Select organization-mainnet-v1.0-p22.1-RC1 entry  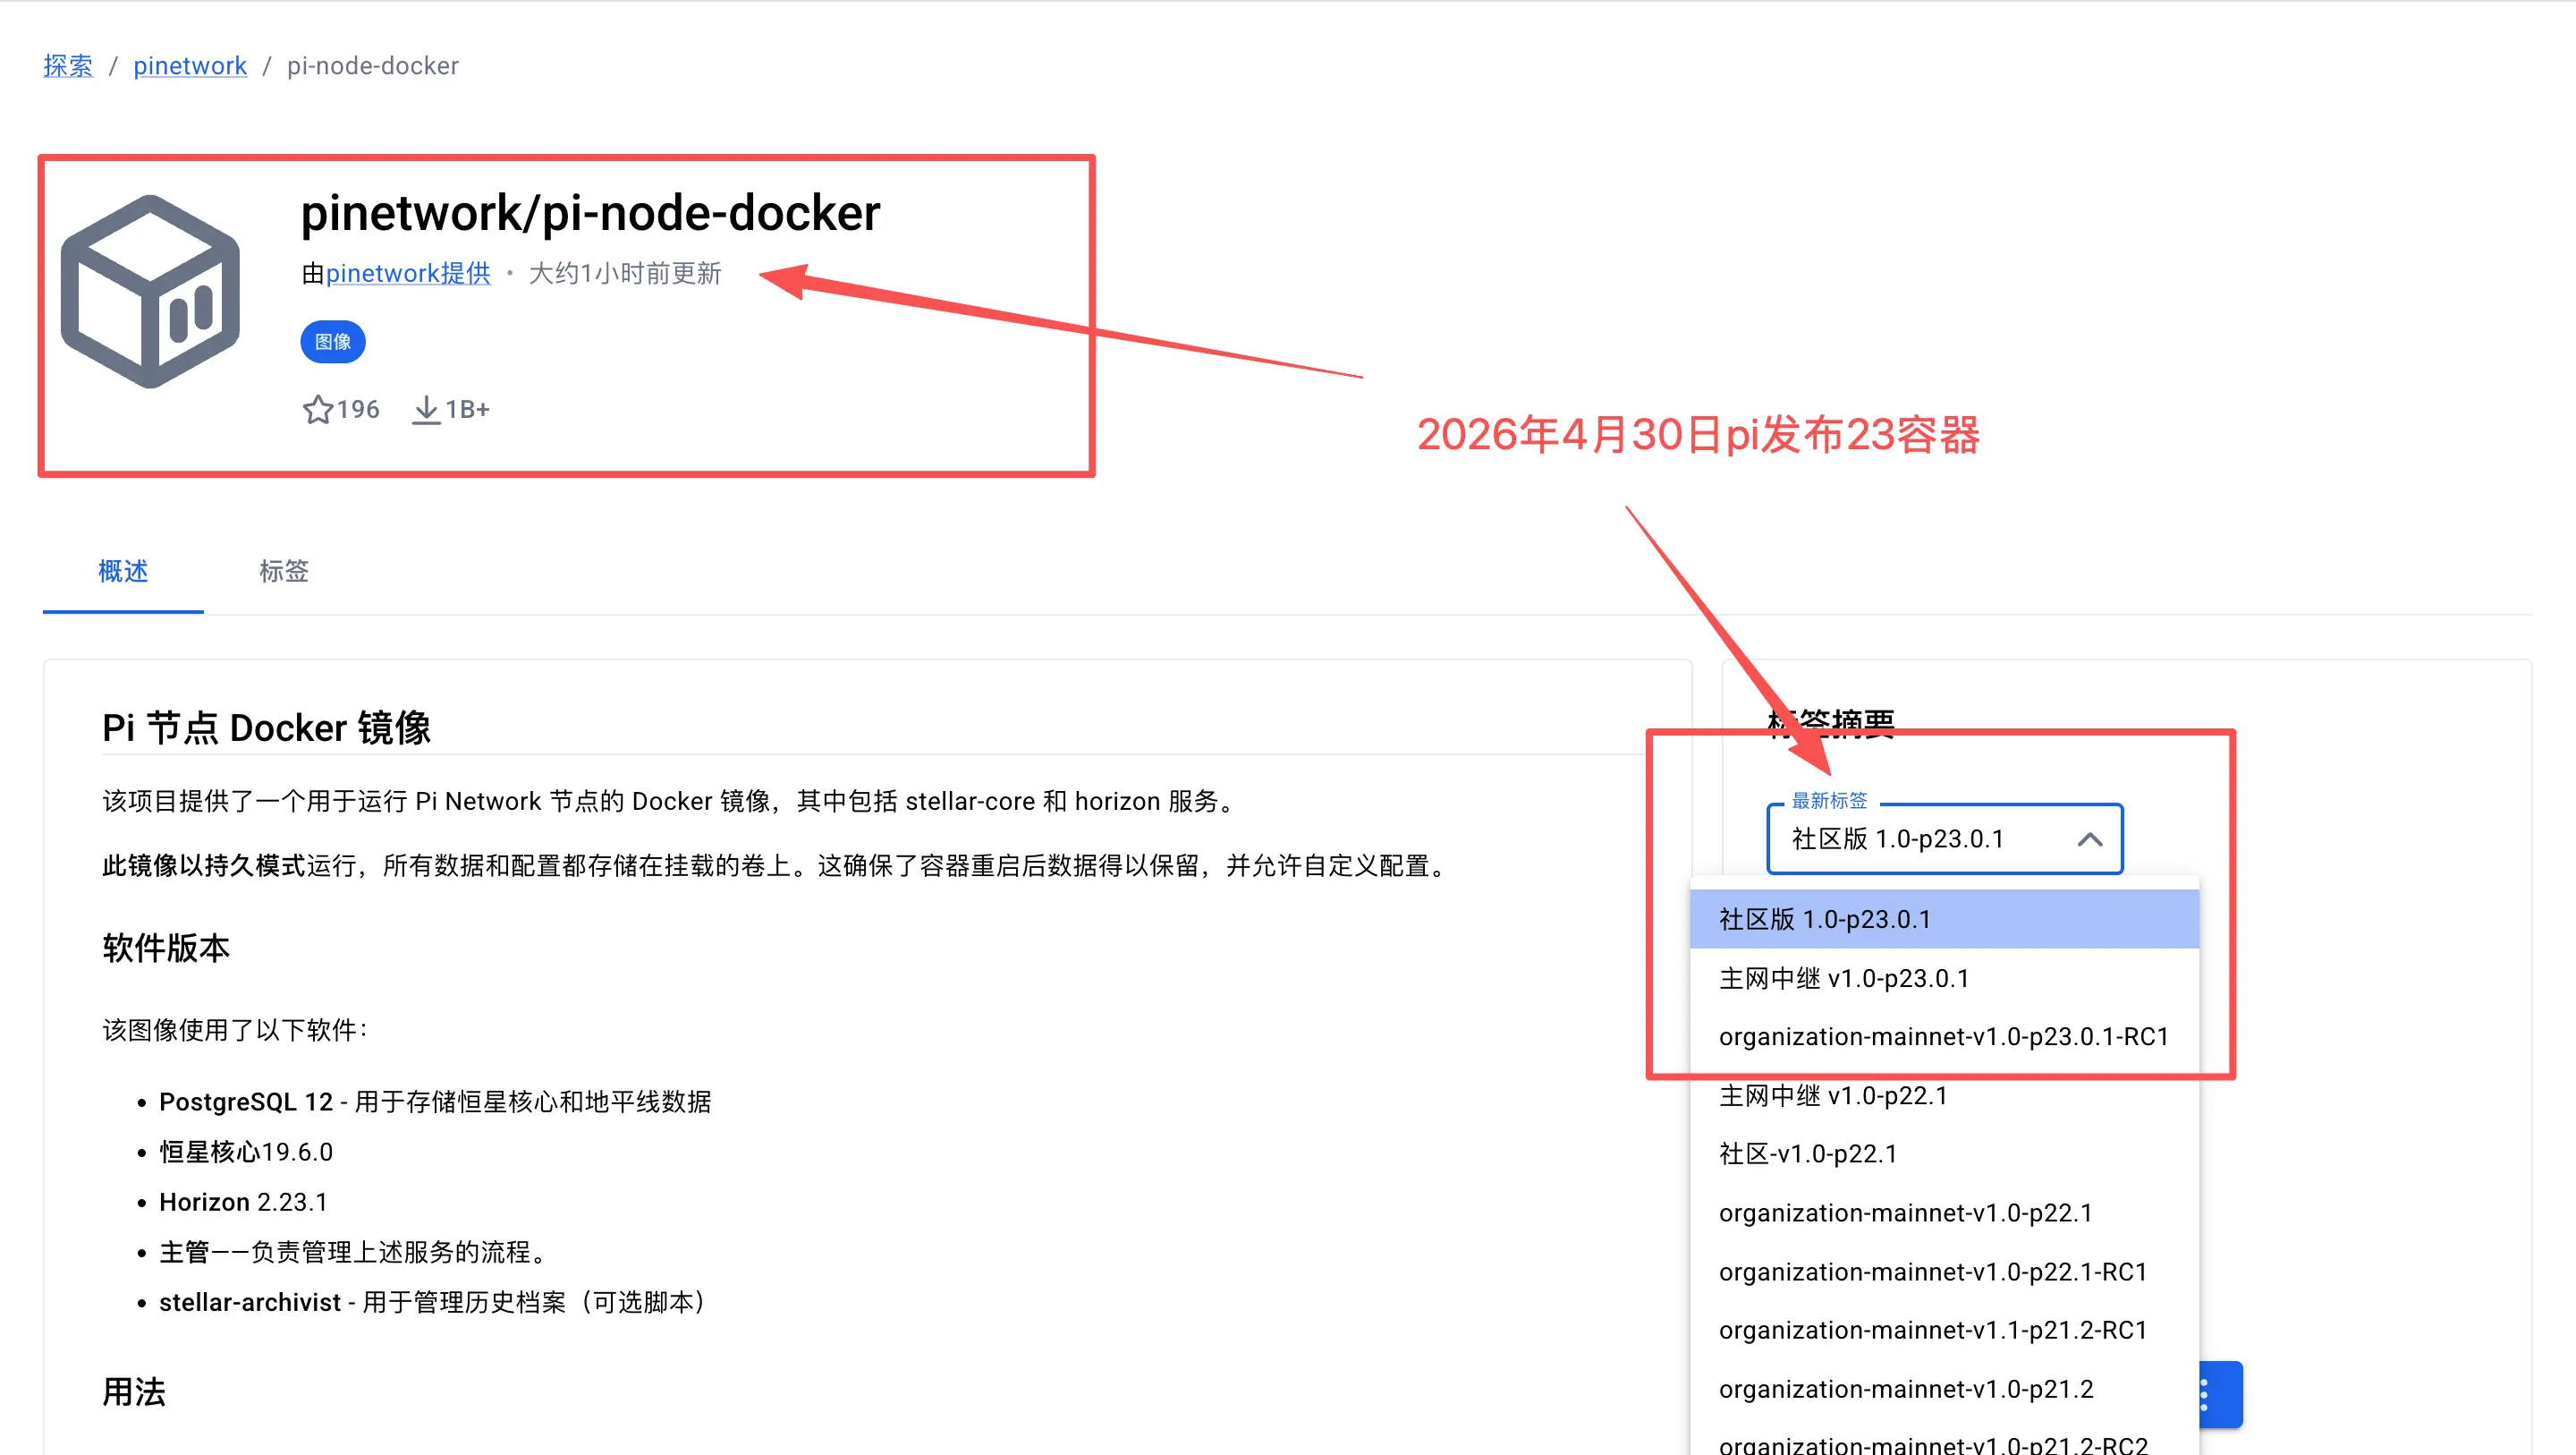(1932, 1272)
